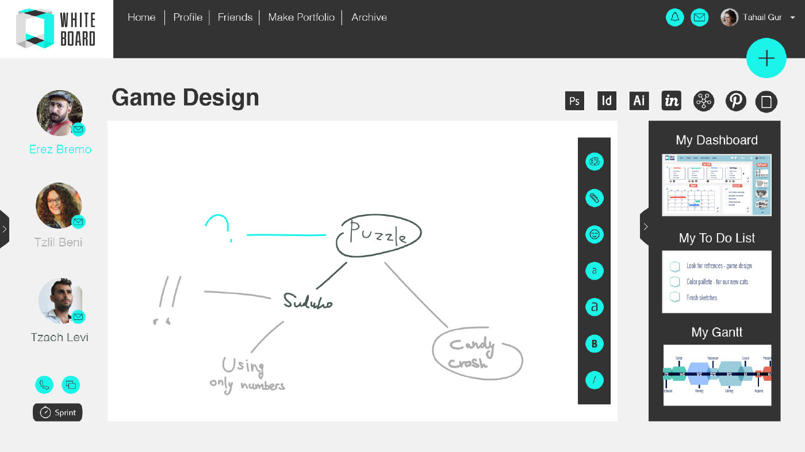The height and width of the screenshot is (452, 805).
Task: Open the color palette tool
Action: pyautogui.click(x=595, y=162)
